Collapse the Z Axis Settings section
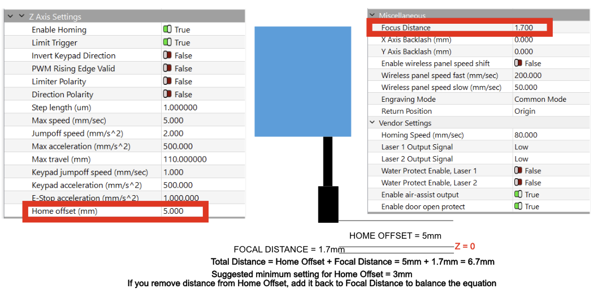The image size is (602, 293). pyautogui.click(x=21, y=16)
